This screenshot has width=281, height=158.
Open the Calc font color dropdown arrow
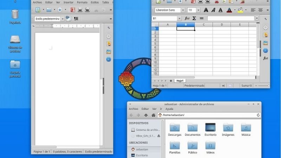click(x=235, y=10)
